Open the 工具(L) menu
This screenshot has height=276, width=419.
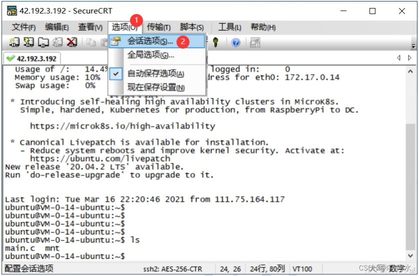[230, 27]
